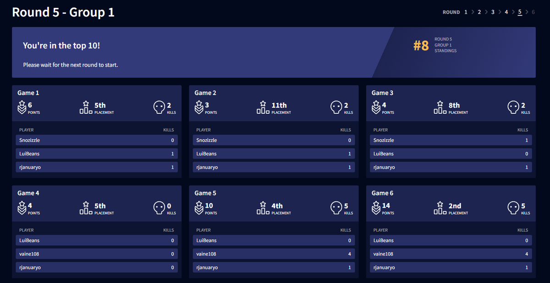Click the Game 4 points chevron icon
The image size is (550, 283).
22,208
